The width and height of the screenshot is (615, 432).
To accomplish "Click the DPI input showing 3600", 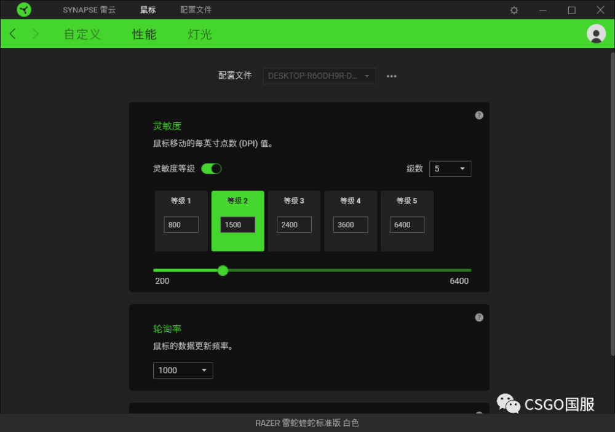I will (x=351, y=225).
